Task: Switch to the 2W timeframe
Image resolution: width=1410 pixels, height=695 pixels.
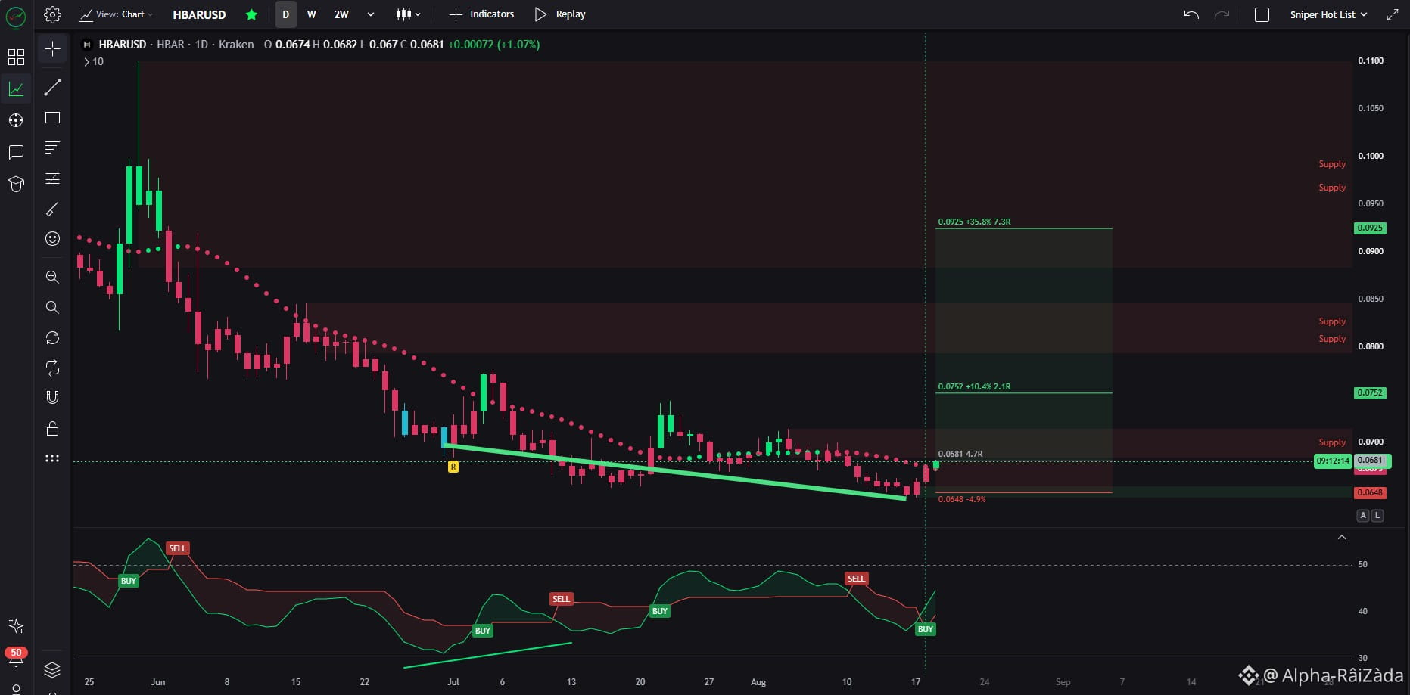Action: pos(341,14)
